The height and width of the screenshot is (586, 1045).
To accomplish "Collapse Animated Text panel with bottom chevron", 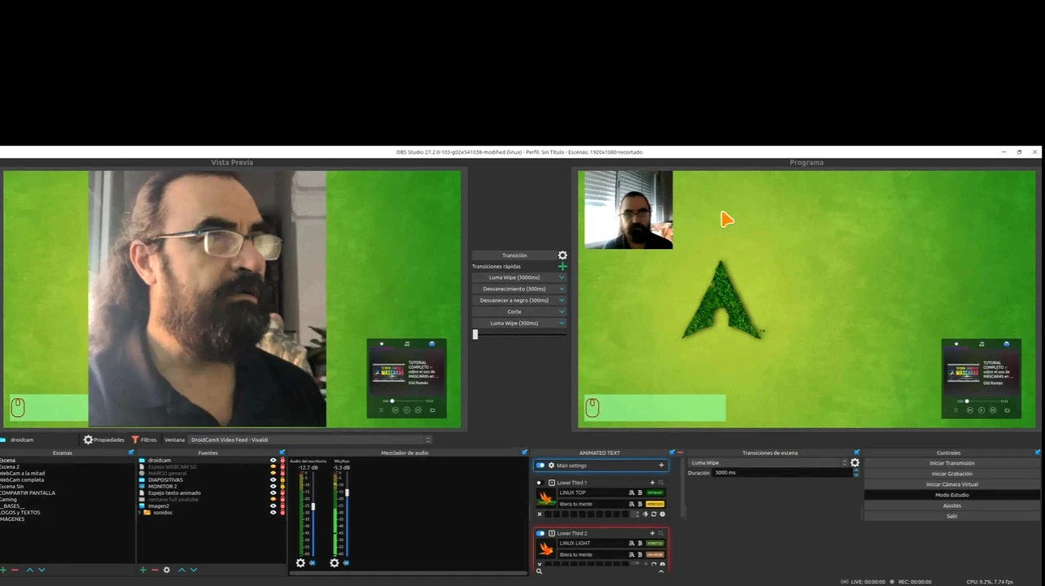I will coord(661,571).
